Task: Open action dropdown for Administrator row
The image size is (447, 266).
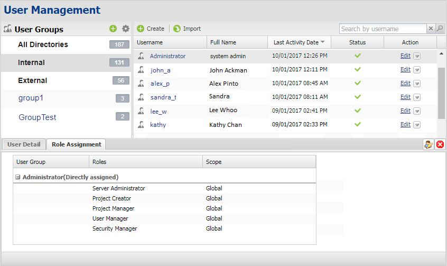Action: [417, 56]
